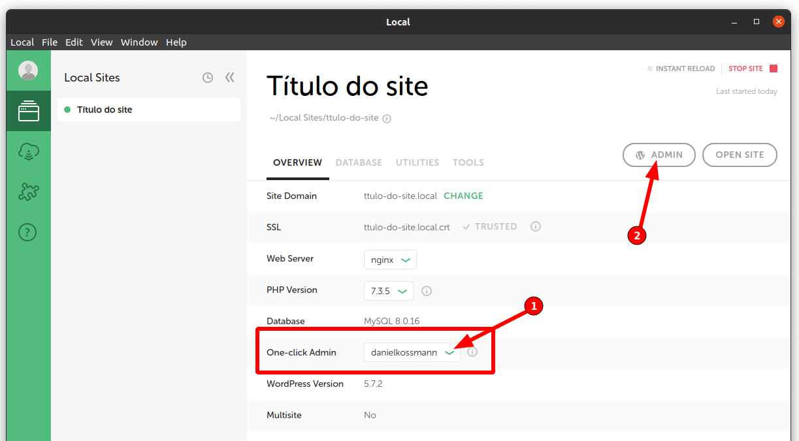This screenshot has width=799, height=441.
Task: Open site folder arrow next to path
Action: click(387, 119)
